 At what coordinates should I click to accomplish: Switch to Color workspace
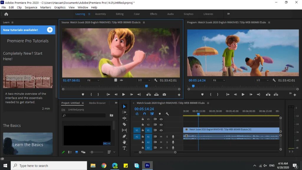coord(137,14)
